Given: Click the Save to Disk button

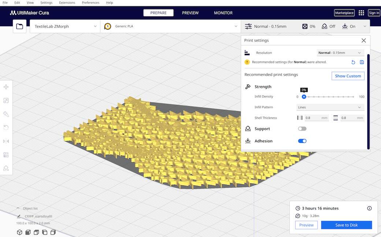Looking at the screenshot, I should [346, 225].
